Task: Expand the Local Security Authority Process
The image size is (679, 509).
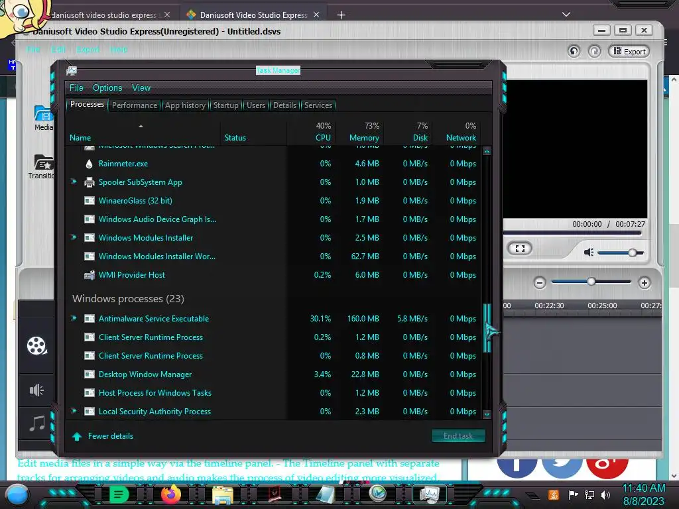Action: [x=74, y=411]
